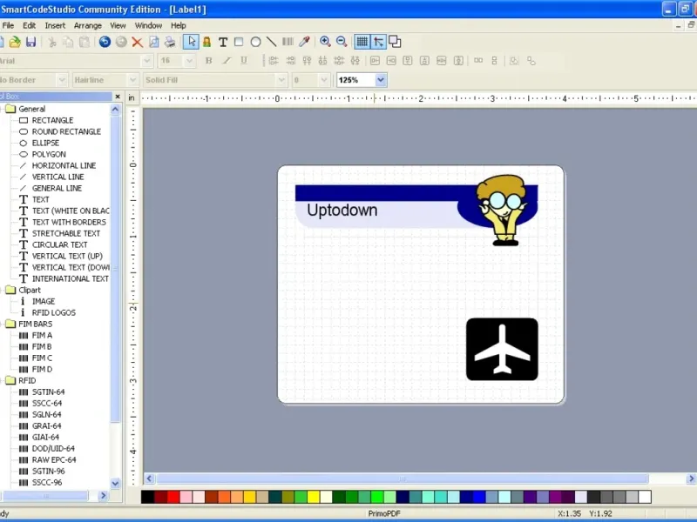Click the Open file icon

pyautogui.click(x=15, y=42)
